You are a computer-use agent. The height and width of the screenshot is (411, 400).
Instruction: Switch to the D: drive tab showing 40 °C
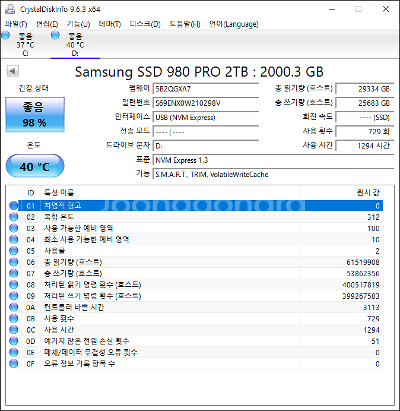tap(75, 45)
